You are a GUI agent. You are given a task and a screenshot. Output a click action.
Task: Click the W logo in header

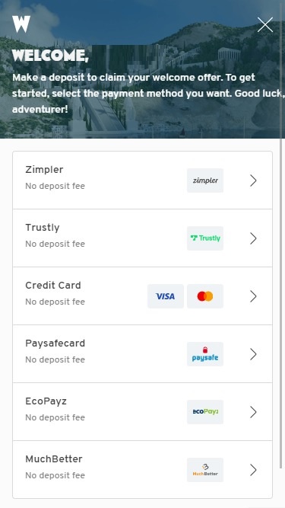pyautogui.click(x=21, y=24)
